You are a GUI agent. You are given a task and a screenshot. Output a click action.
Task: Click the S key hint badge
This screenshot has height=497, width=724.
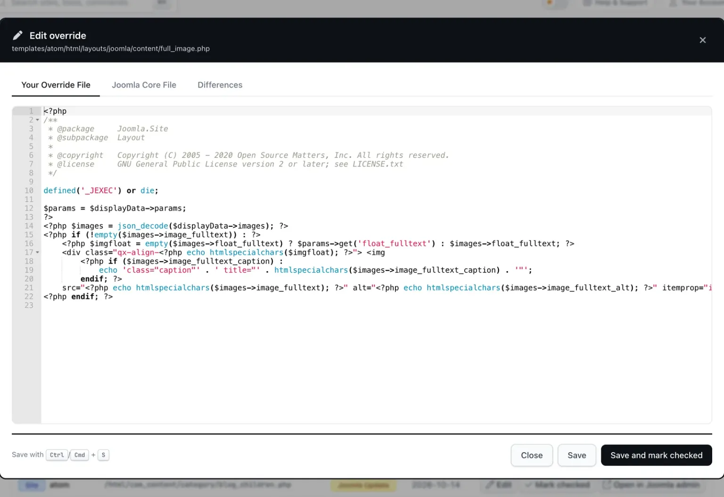tap(103, 455)
